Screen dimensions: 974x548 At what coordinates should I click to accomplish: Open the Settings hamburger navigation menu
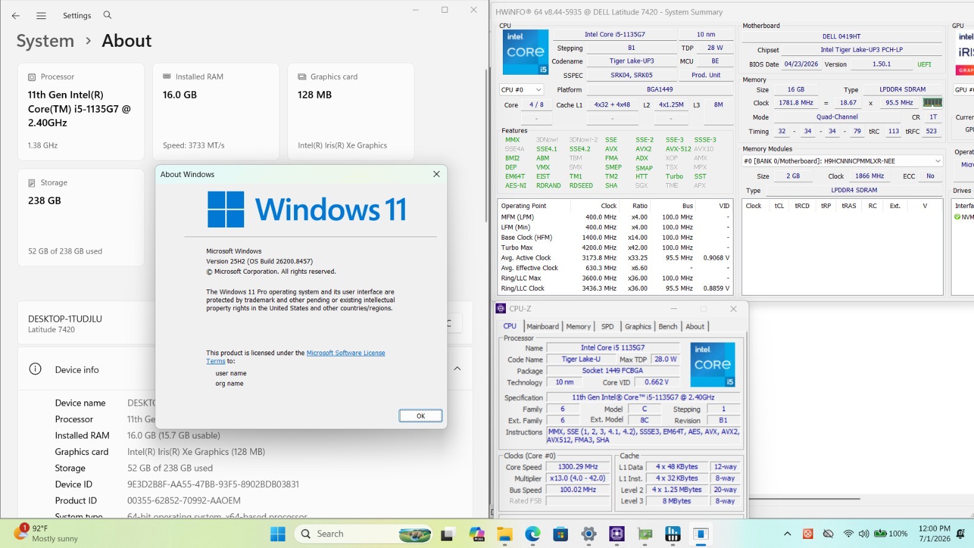[x=41, y=16]
